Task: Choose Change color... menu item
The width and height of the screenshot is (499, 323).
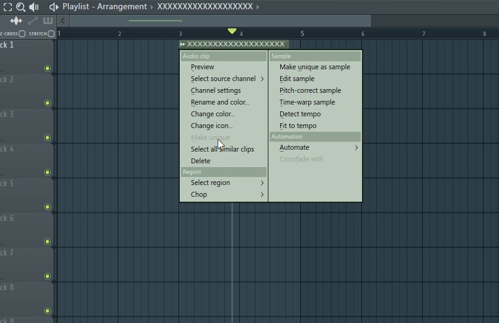Action: click(224, 114)
